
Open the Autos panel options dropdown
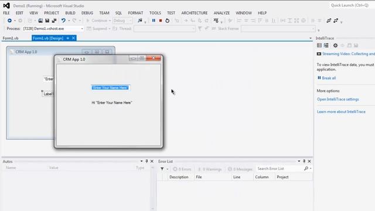[x=141, y=161]
